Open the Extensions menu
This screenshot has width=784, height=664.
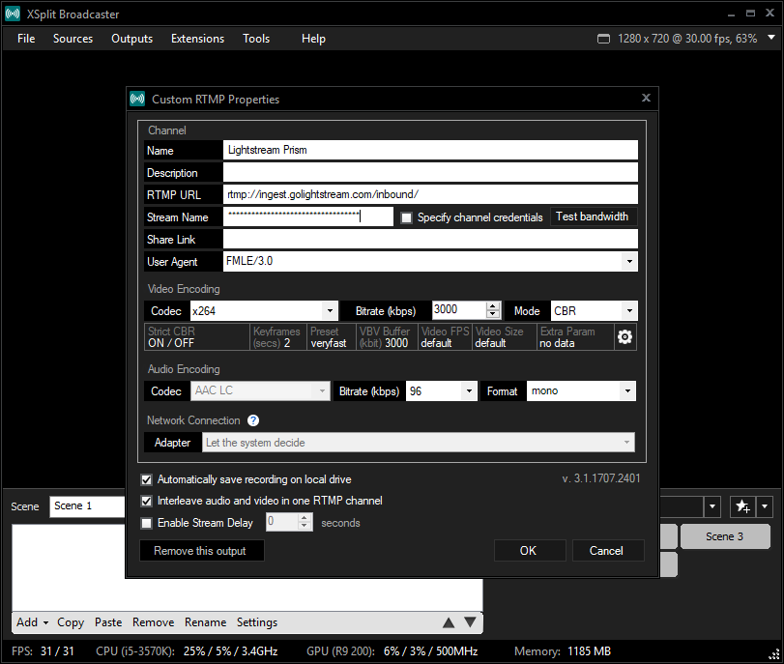click(197, 39)
